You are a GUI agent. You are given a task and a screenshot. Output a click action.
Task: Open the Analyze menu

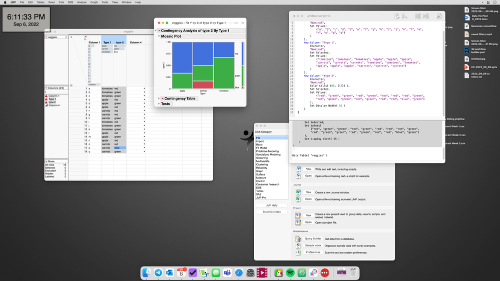coord(82,2)
